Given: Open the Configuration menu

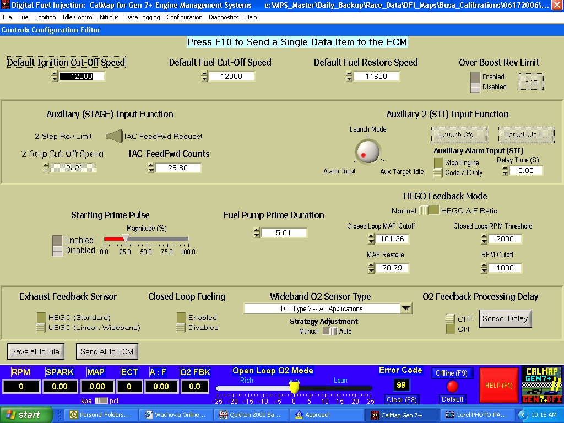Looking at the screenshot, I should (184, 17).
